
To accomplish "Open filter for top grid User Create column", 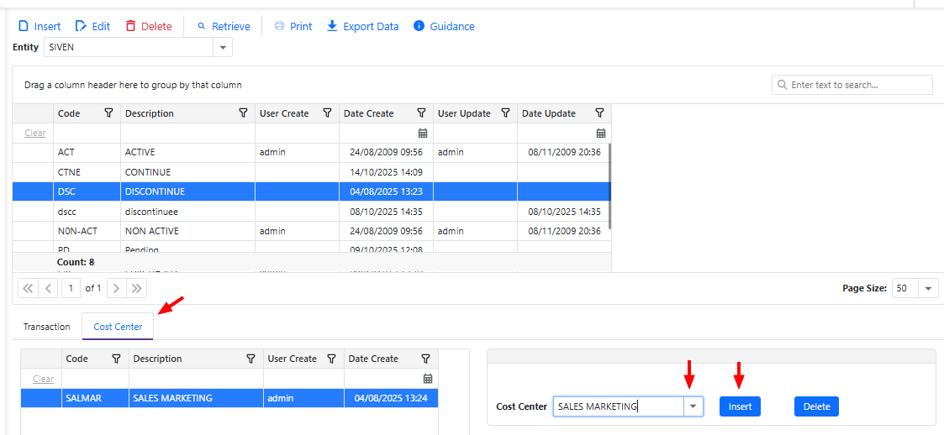I will click(x=328, y=113).
